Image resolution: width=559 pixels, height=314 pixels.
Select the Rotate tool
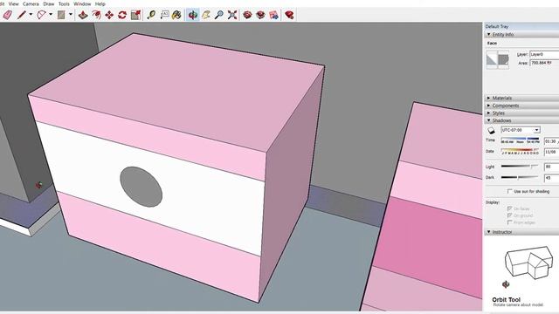coord(122,15)
